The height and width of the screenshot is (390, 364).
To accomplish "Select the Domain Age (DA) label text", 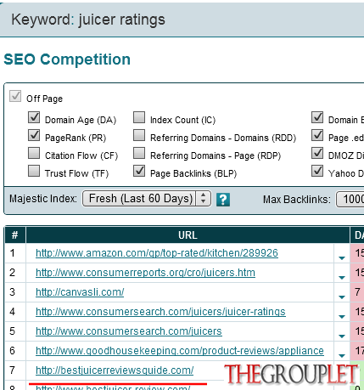I will pos(81,120).
